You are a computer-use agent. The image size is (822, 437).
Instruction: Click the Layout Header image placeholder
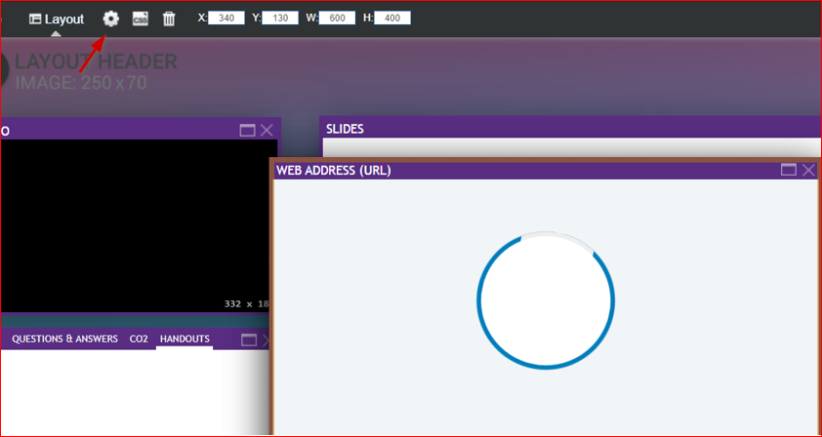(x=89, y=72)
